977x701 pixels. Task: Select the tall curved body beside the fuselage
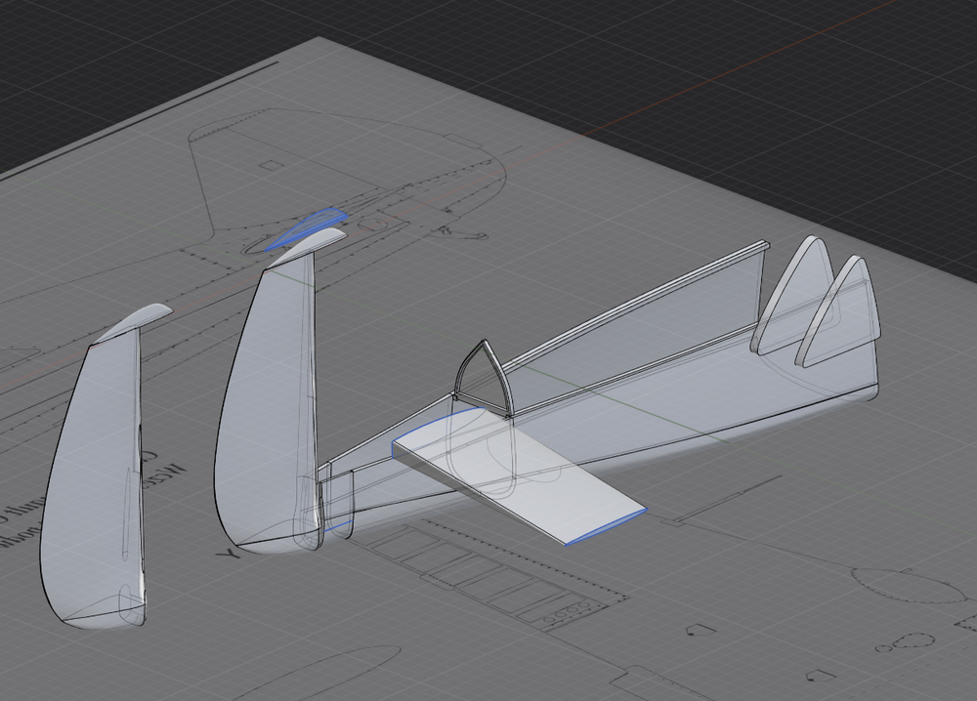[262, 410]
